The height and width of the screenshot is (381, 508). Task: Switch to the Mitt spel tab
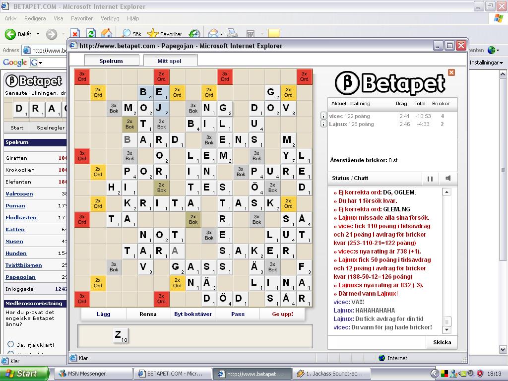tap(170, 61)
